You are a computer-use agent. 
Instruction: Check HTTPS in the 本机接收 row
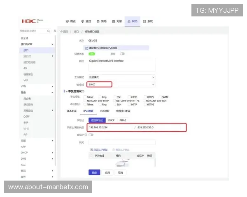[145, 97]
